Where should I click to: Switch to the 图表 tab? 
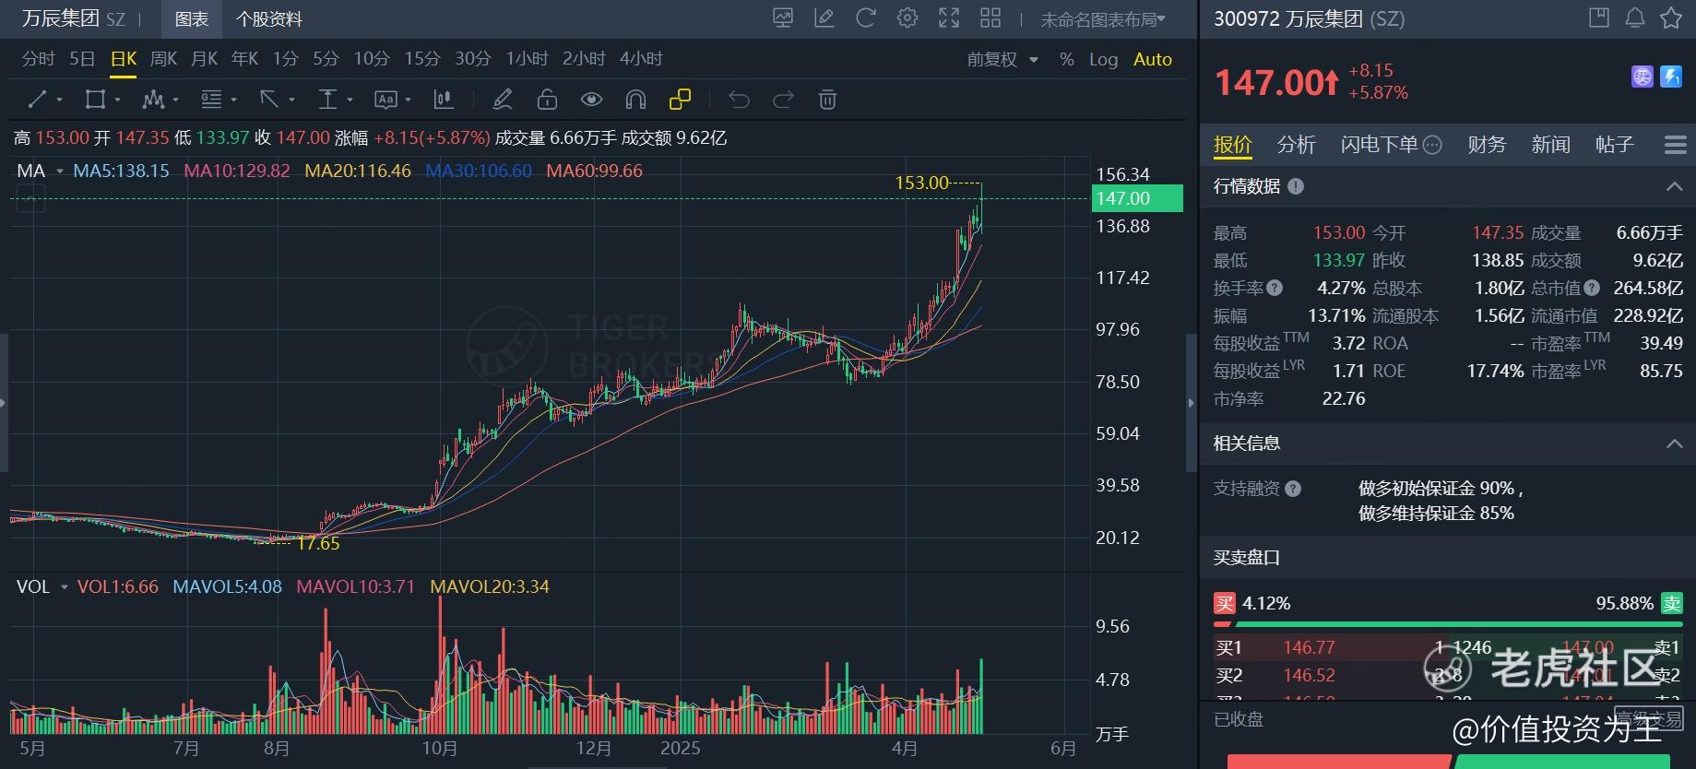(x=191, y=19)
